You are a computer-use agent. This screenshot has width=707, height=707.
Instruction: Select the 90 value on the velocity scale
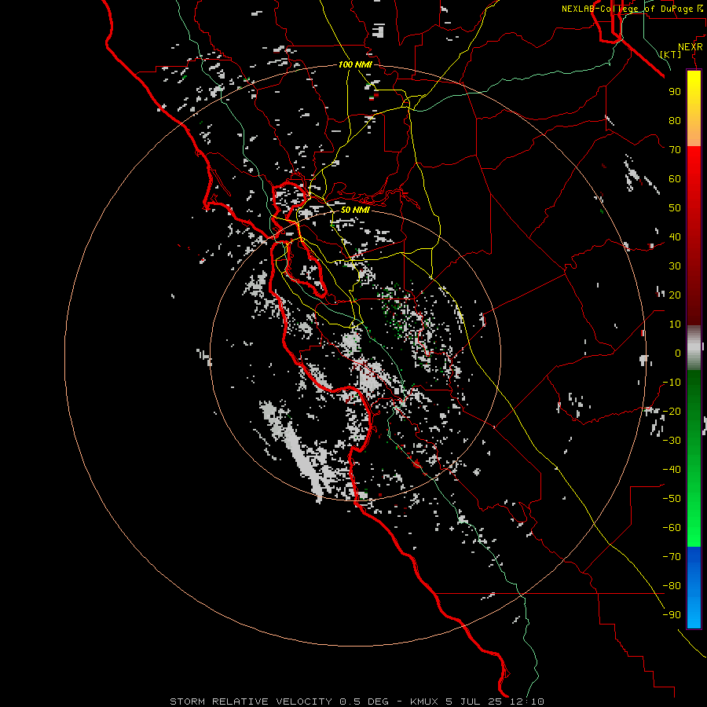[675, 92]
